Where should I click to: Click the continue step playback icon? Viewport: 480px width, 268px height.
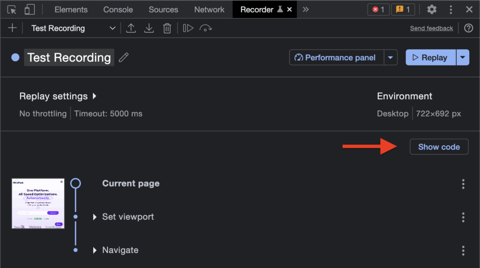coord(188,28)
